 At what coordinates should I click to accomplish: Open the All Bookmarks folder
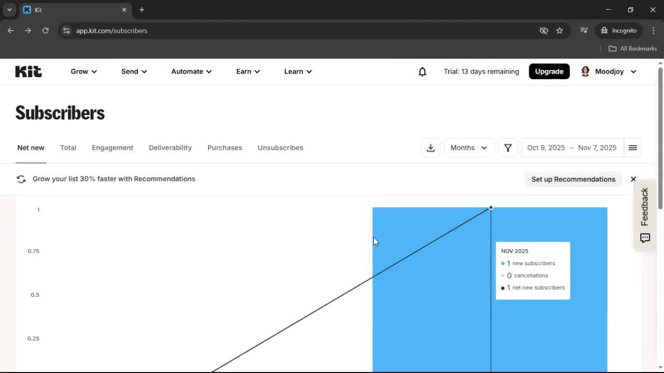pyautogui.click(x=632, y=48)
